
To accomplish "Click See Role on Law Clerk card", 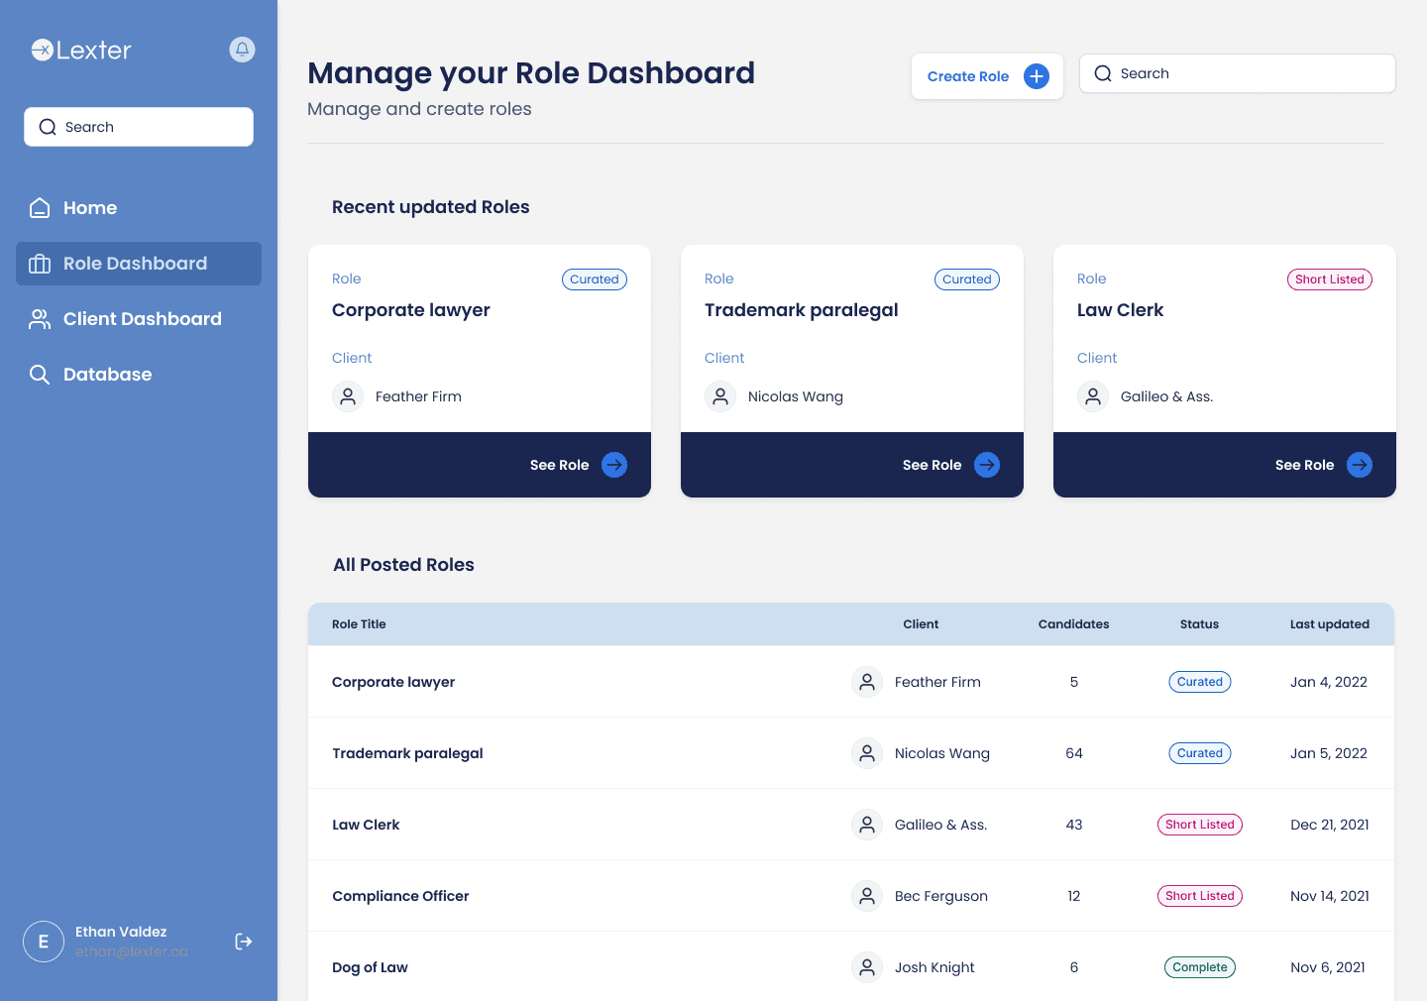I will (1324, 465).
